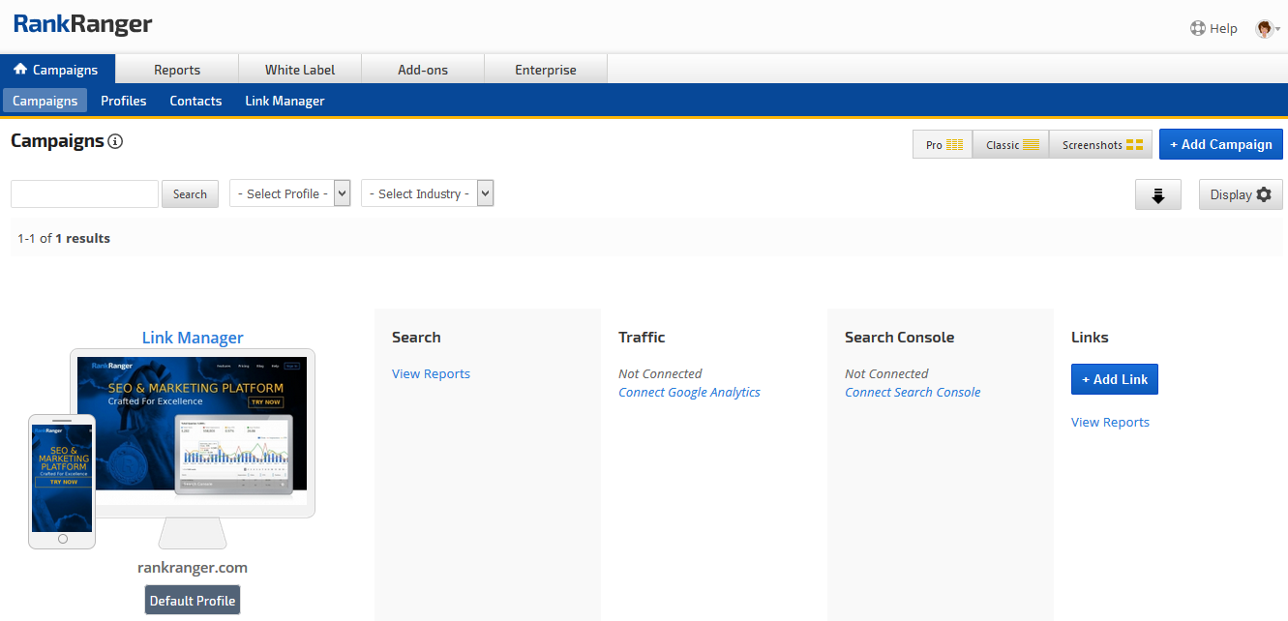This screenshot has height=621, width=1288.
Task: Click the RankRanger logo
Action: pyautogui.click(x=82, y=25)
